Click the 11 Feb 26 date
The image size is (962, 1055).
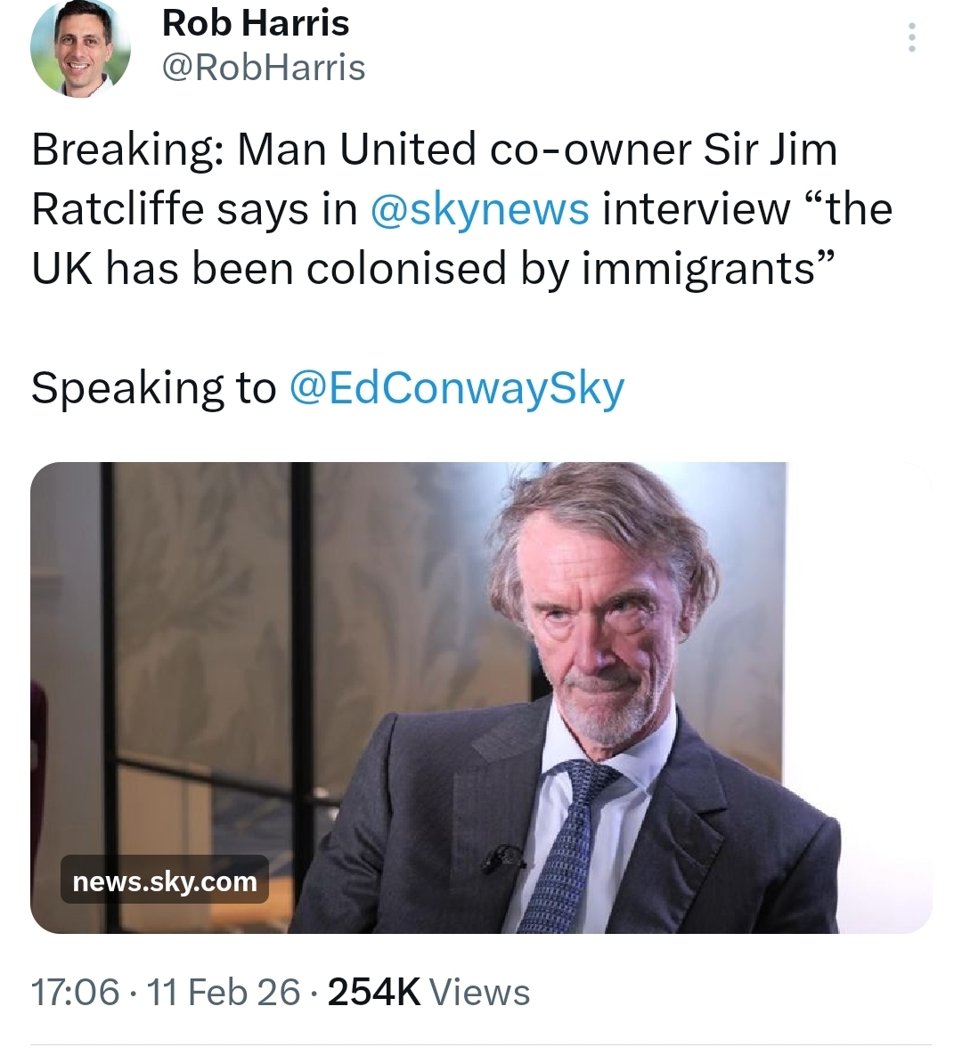(224, 993)
